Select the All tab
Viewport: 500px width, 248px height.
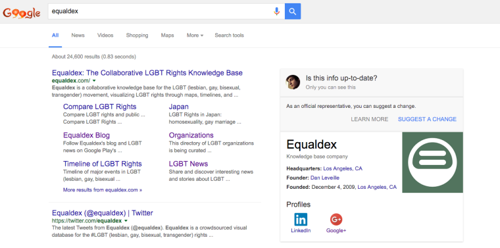55,36
